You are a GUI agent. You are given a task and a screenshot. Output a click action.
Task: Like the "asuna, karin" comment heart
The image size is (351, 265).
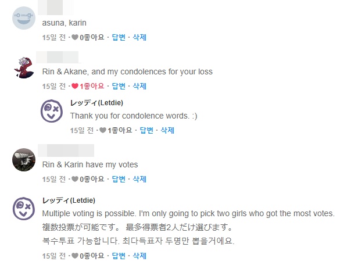[76, 38]
